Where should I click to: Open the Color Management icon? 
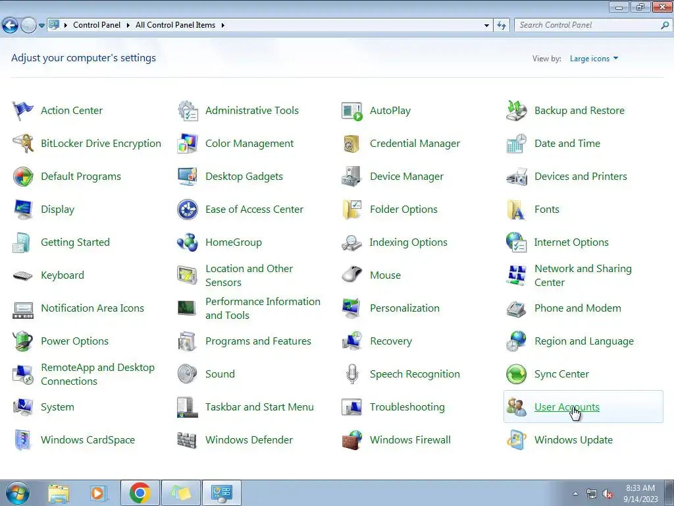pyautogui.click(x=188, y=143)
